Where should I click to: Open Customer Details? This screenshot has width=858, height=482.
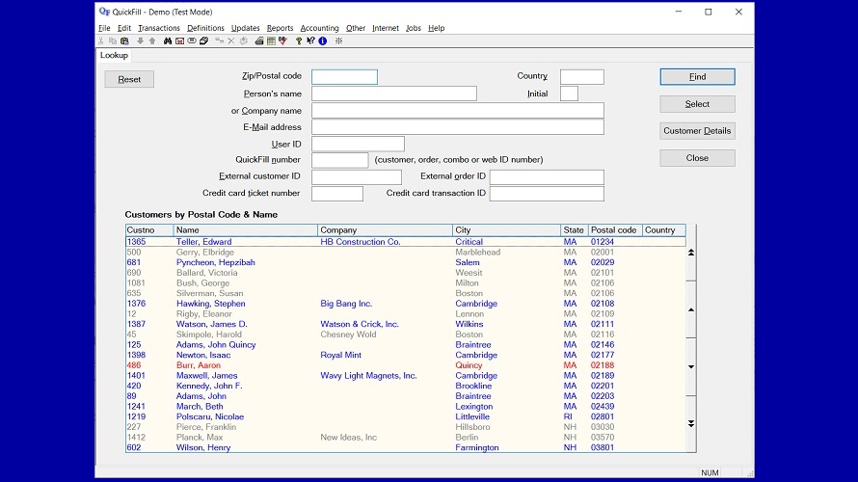[697, 131]
